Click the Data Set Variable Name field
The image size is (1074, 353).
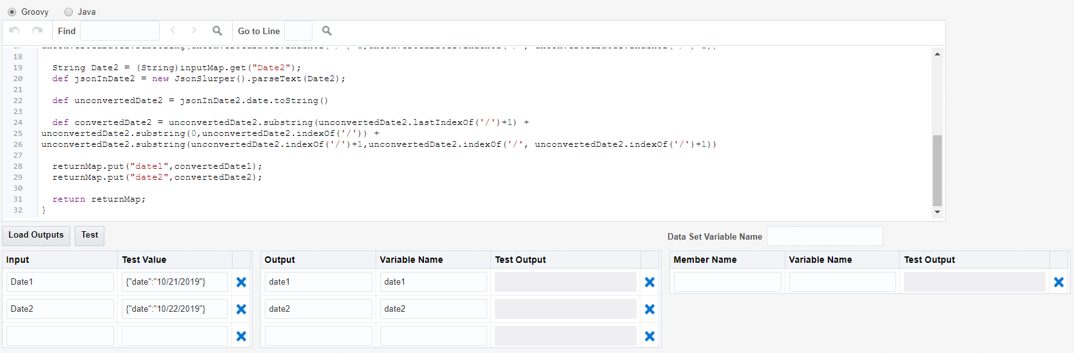tap(824, 236)
